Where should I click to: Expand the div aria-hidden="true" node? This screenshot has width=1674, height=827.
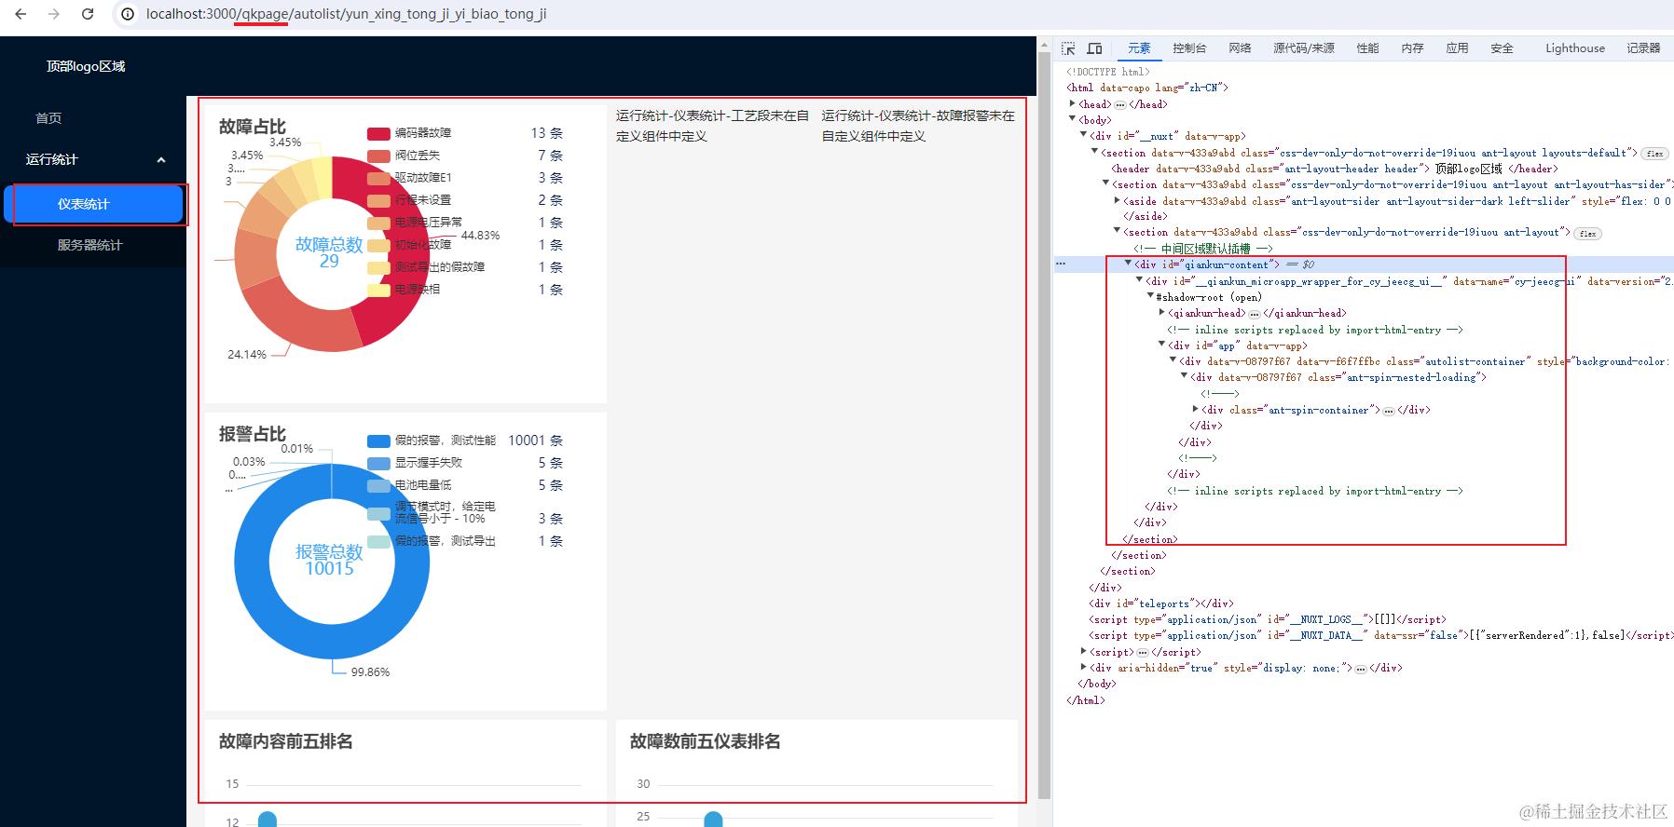pyautogui.click(x=1084, y=668)
